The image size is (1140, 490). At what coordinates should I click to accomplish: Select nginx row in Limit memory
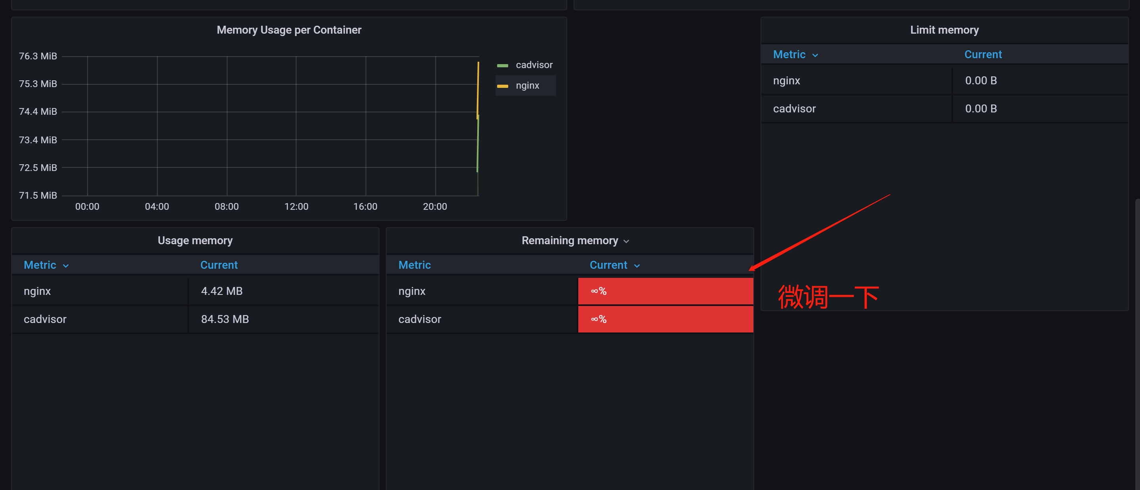pyautogui.click(x=944, y=80)
